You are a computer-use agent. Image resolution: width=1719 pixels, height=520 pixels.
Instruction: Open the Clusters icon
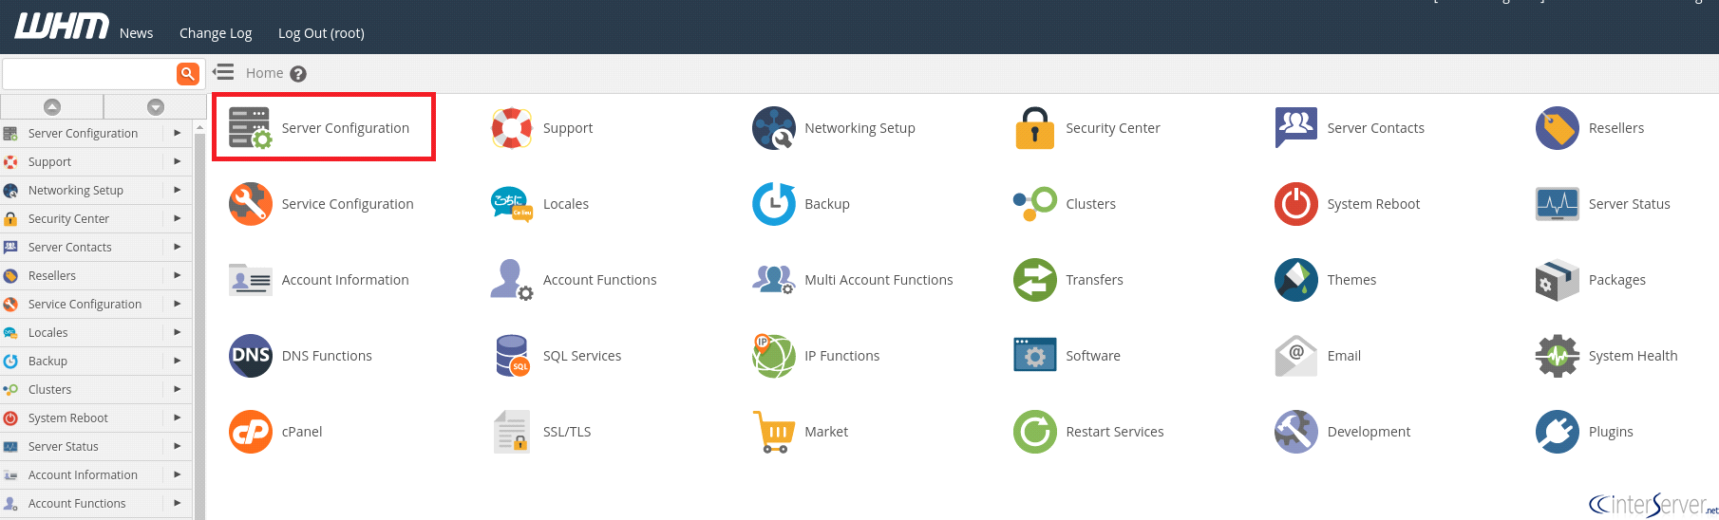tap(1035, 204)
